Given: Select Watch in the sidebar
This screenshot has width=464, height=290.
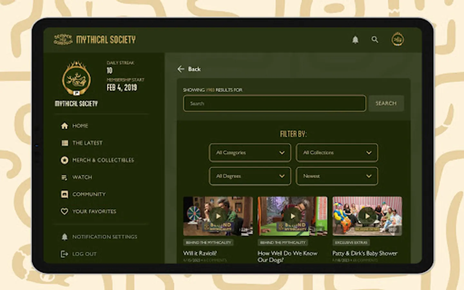Looking at the screenshot, I should [x=82, y=177].
